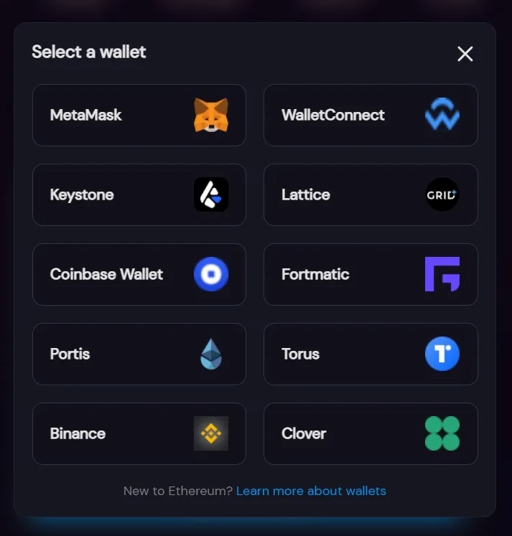512x536 pixels.
Task: Click the Coinbase Wallet blue circle icon
Action: (211, 274)
